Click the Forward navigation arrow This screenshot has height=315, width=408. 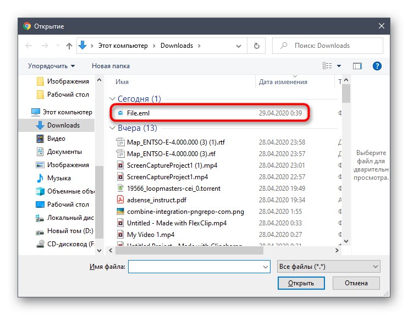[x=45, y=46]
